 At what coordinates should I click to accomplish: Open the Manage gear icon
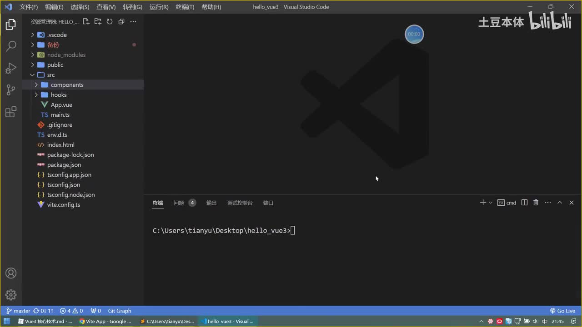[x=11, y=295]
